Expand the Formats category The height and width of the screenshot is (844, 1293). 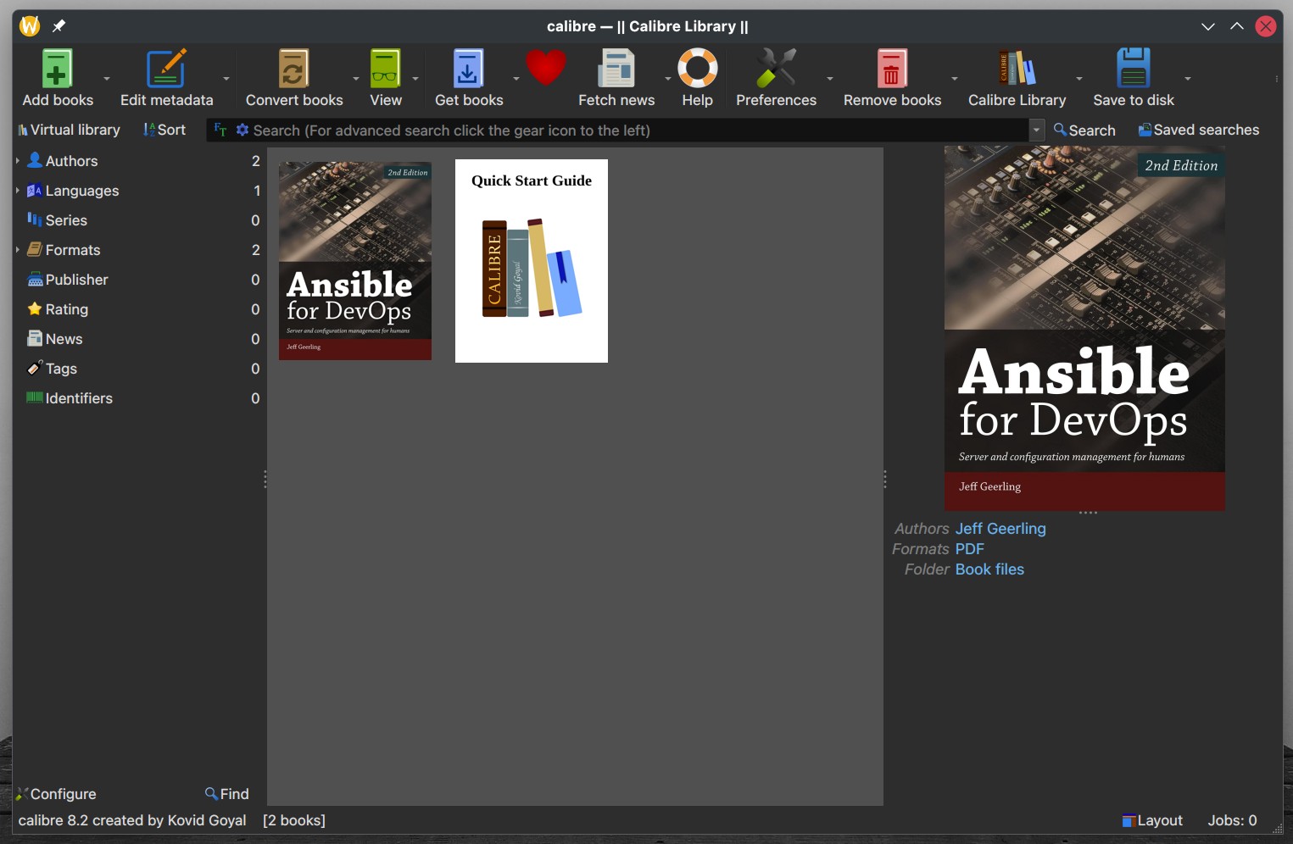(17, 250)
